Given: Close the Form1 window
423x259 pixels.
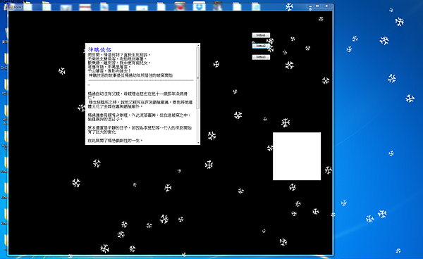Looking at the screenshot, I should pos(326,6).
